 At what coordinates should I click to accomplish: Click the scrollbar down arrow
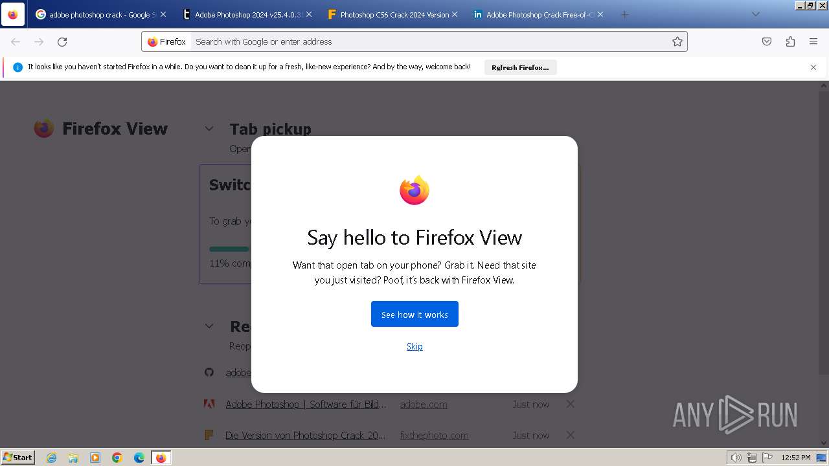tap(824, 443)
